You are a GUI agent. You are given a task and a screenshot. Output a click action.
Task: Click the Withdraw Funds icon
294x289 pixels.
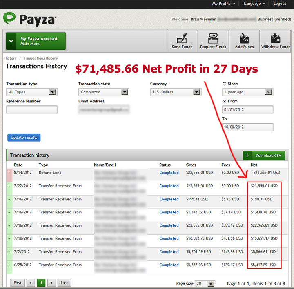[x=276, y=38]
